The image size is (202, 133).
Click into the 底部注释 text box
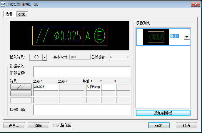coord(82,110)
